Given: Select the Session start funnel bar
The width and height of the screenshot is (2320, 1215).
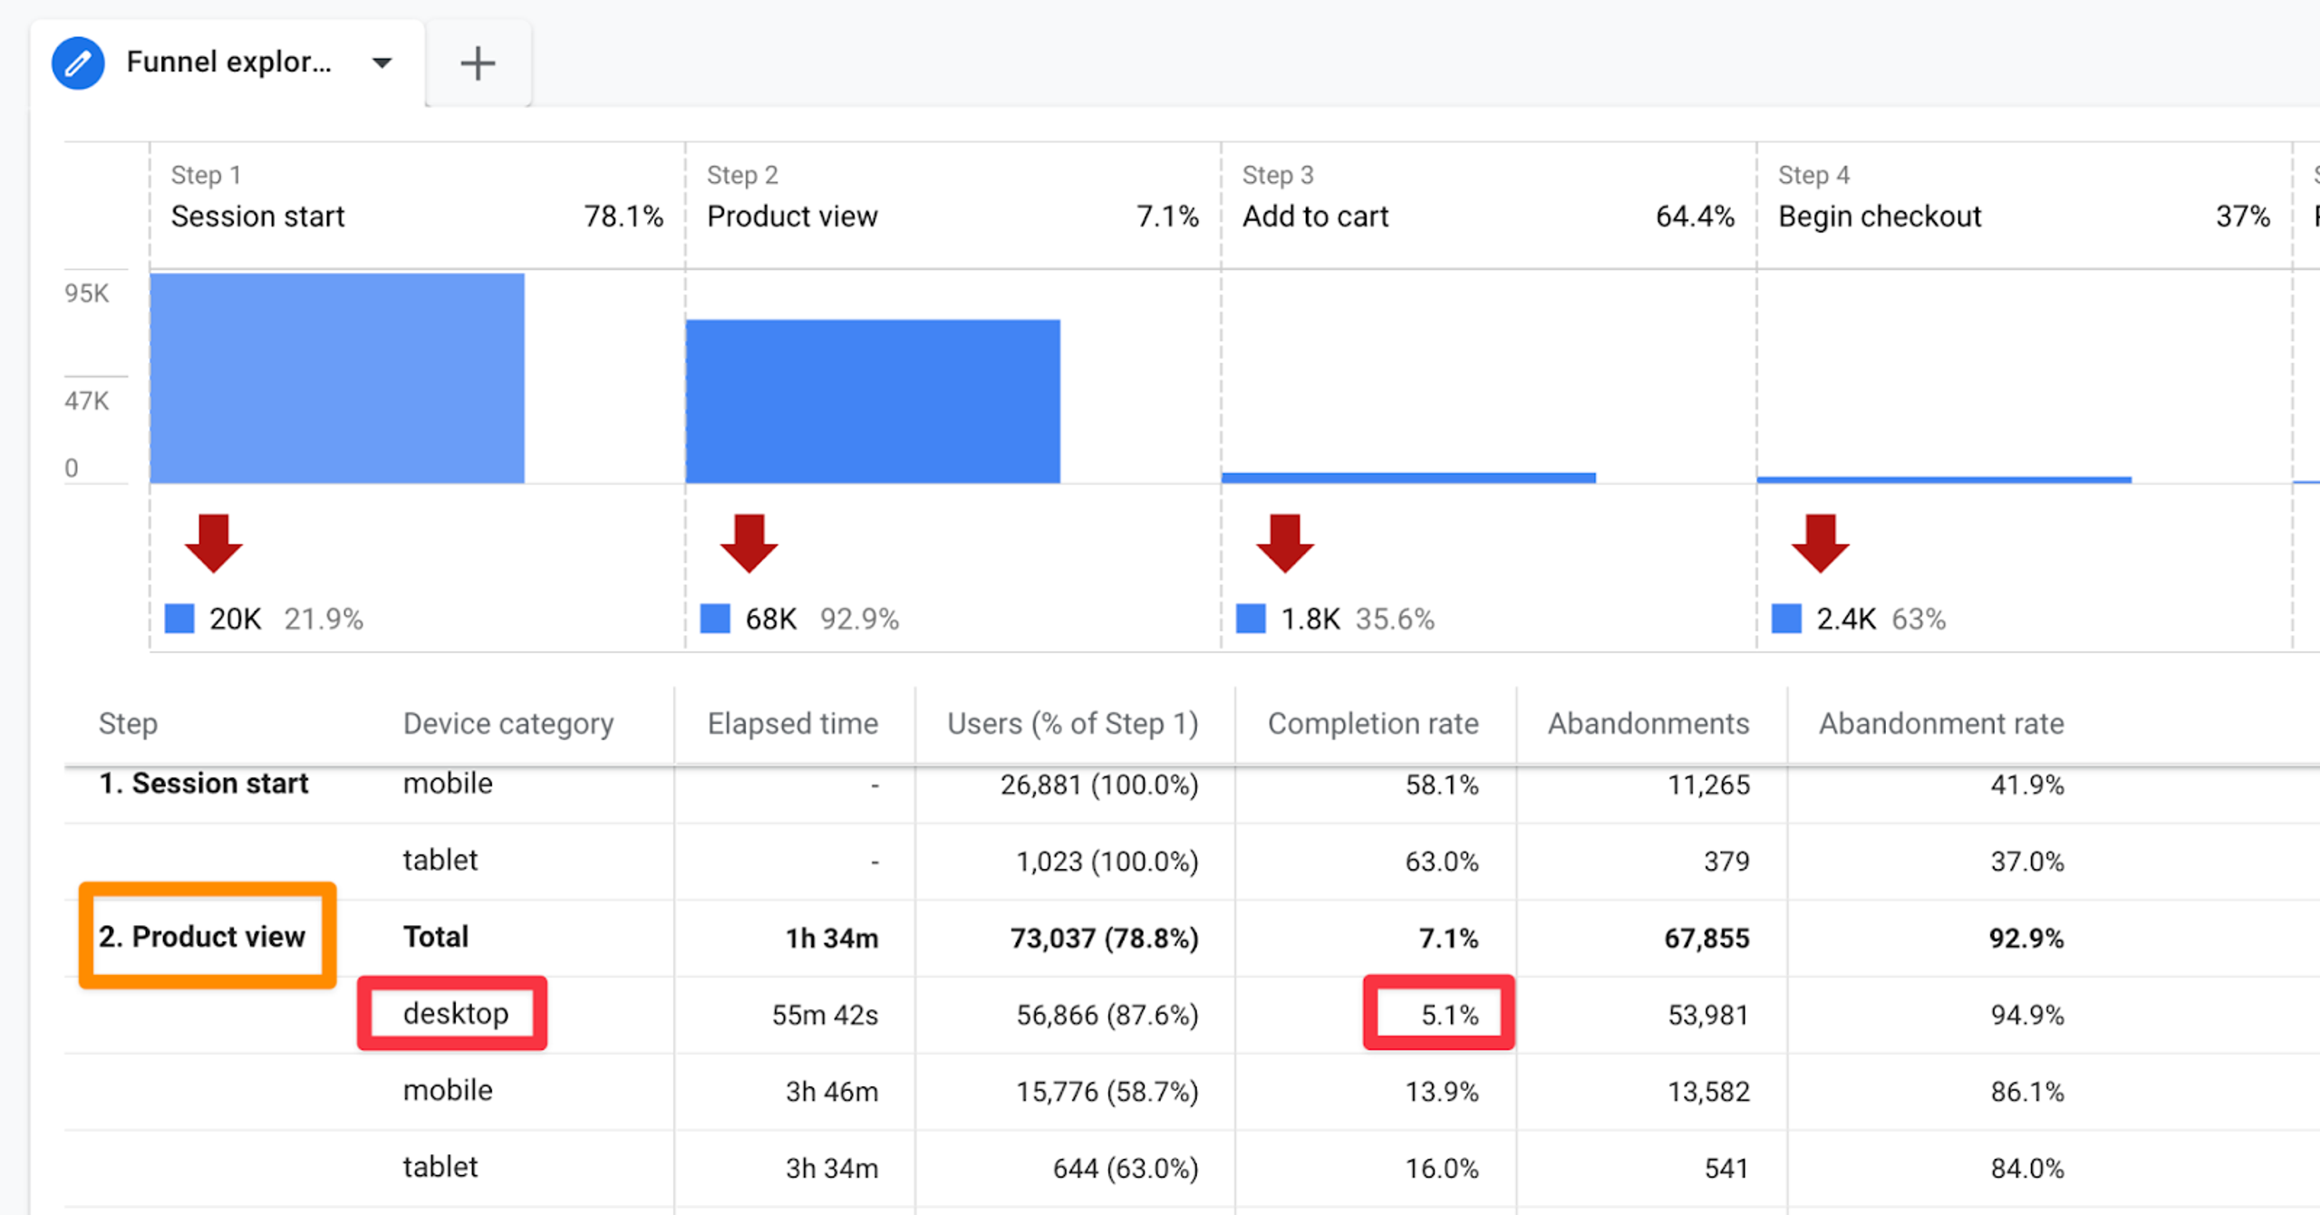Looking at the screenshot, I should pyautogui.click(x=337, y=378).
